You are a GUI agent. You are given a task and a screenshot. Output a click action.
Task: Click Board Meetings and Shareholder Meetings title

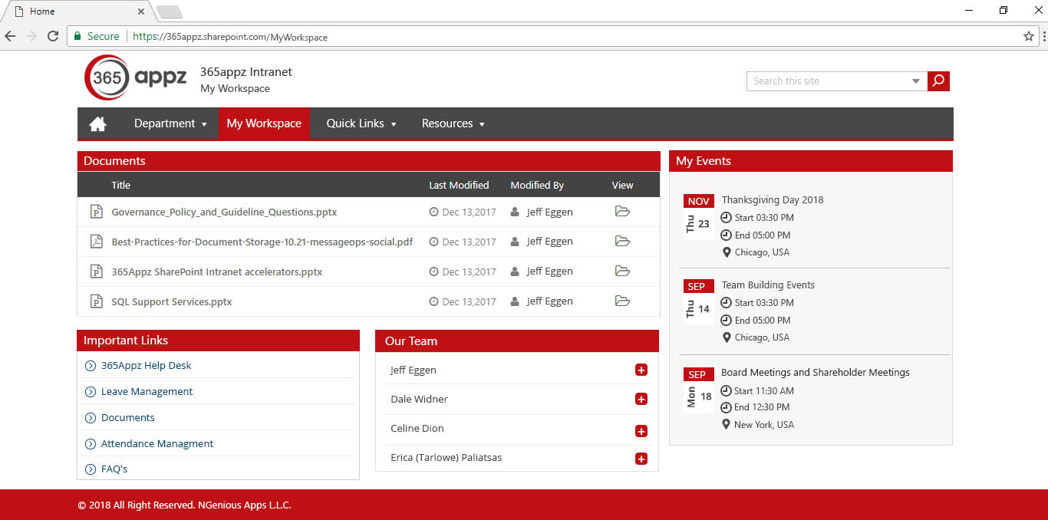click(x=816, y=373)
